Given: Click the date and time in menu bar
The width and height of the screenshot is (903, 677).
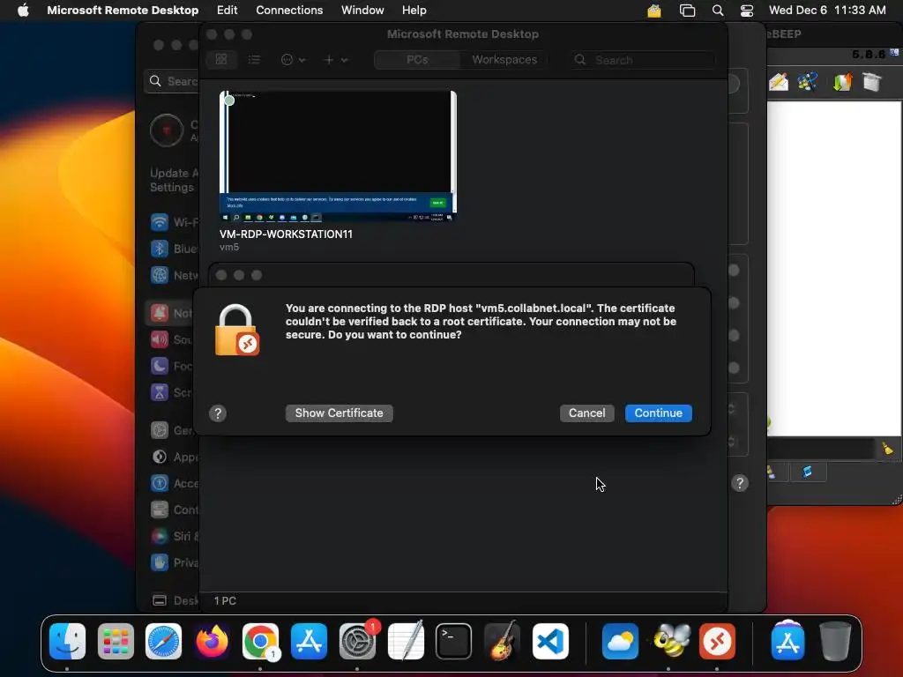Looking at the screenshot, I should [x=827, y=11].
